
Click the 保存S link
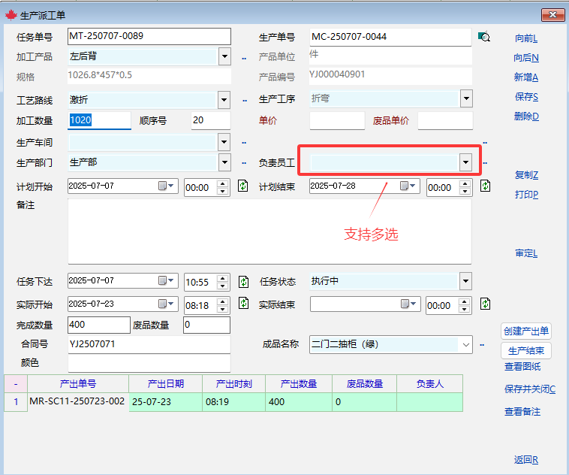coord(526,97)
